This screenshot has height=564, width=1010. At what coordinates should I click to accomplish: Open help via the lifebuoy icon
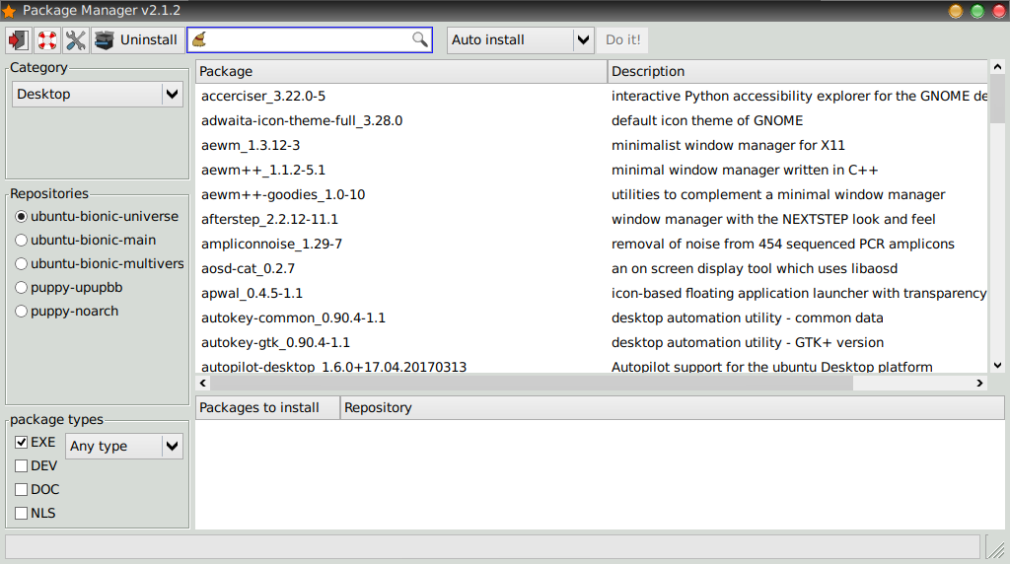coord(46,39)
